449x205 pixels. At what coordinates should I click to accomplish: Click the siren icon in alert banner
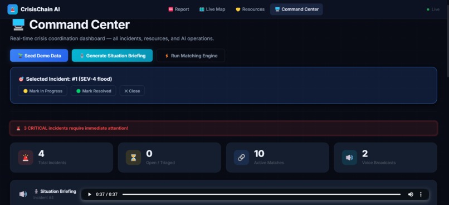point(18,128)
